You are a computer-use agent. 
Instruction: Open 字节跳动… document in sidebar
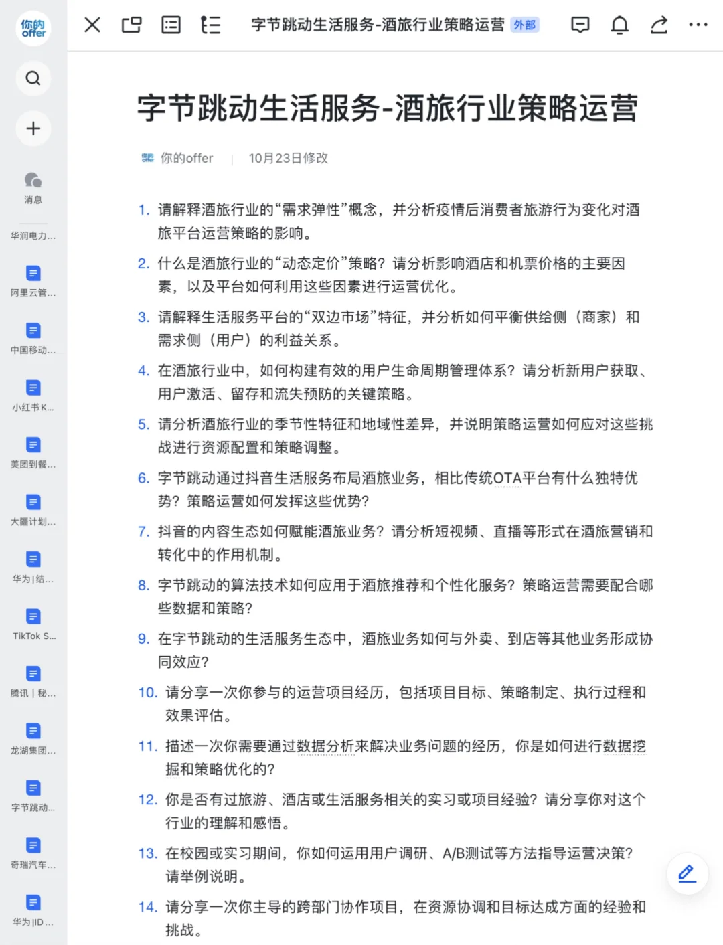point(33,796)
